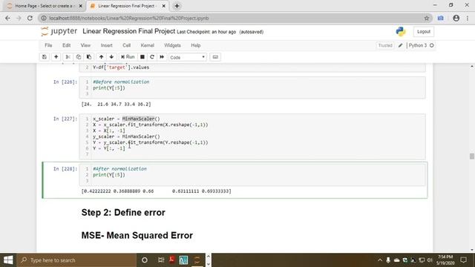Cut selected cells with scissors icon
The height and width of the screenshot is (267, 475).
point(68,57)
